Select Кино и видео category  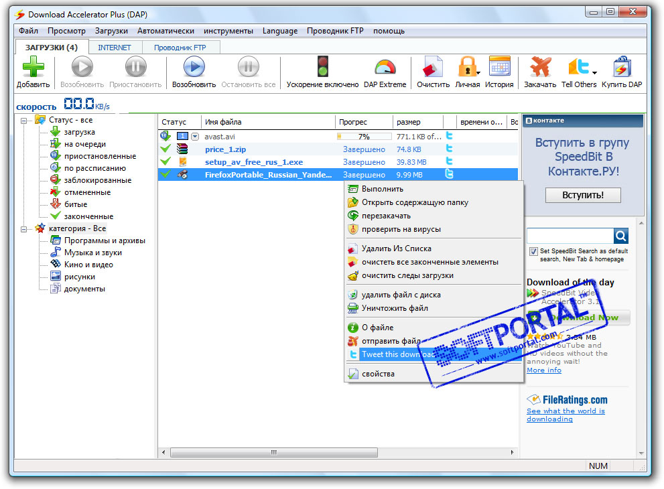(x=88, y=265)
